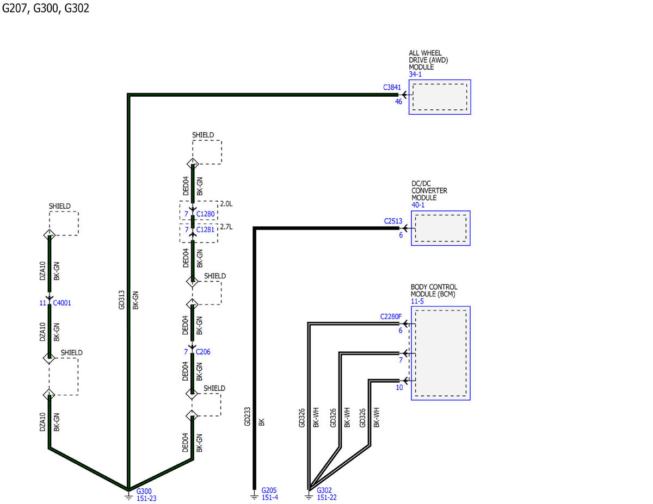
Task: Open page reference 40-1 for DC/DC converter
Action: 417,206
